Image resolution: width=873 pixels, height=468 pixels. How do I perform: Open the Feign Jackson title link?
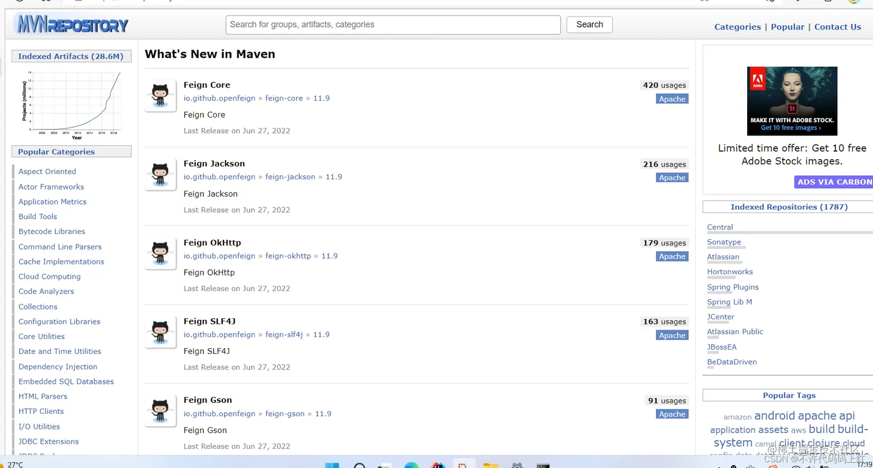[x=214, y=164]
